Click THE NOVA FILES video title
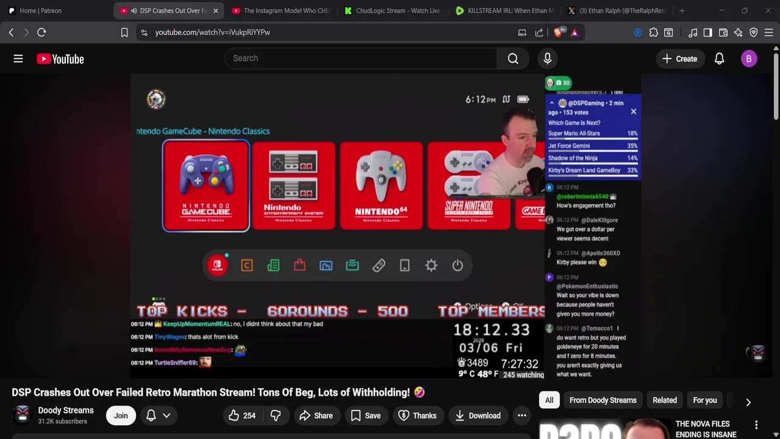Image resolution: width=780 pixels, height=439 pixels. pyautogui.click(x=706, y=429)
